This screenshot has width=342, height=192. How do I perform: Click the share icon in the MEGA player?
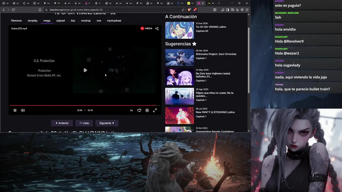point(157,29)
